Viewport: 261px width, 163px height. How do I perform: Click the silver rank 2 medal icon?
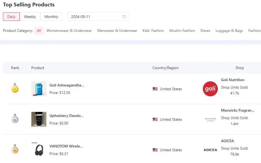click(x=15, y=119)
